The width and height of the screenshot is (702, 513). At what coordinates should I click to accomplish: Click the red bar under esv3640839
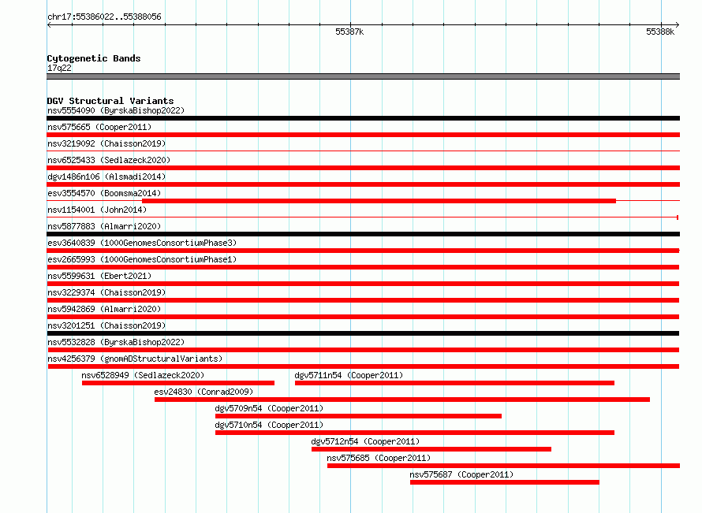363,251
